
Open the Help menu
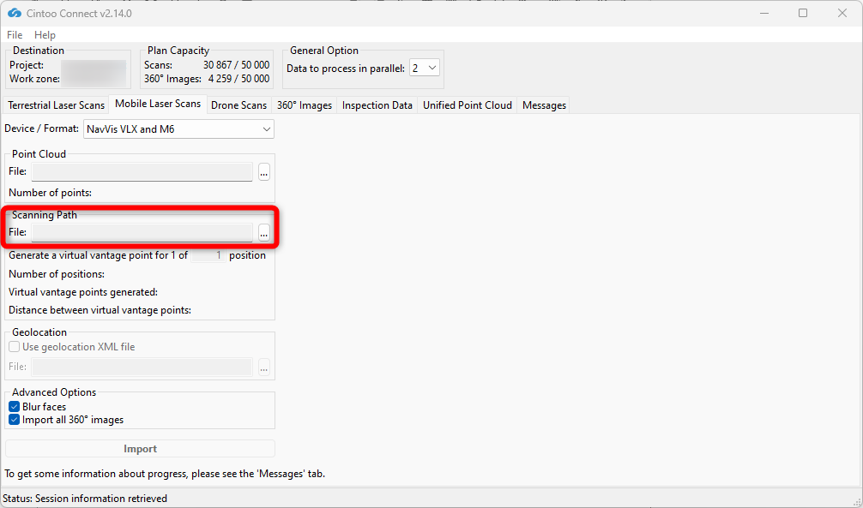click(45, 34)
